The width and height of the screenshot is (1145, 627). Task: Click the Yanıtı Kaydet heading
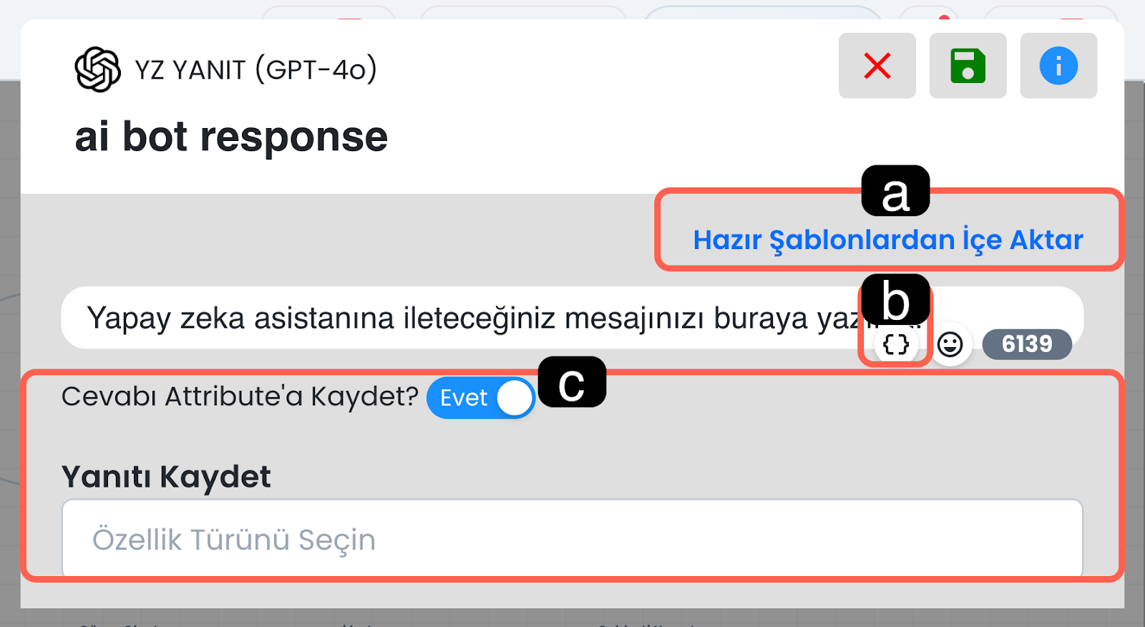point(166,477)
